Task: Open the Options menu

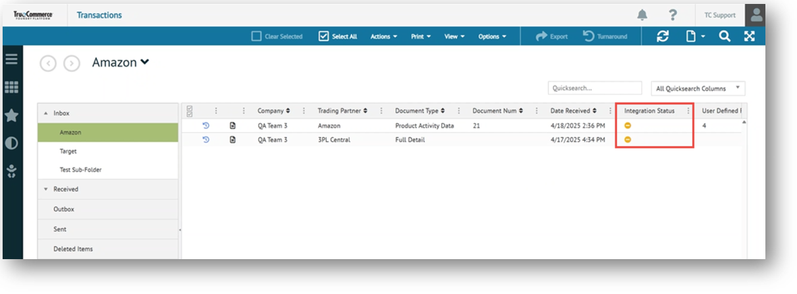Action: pos(492,37)
